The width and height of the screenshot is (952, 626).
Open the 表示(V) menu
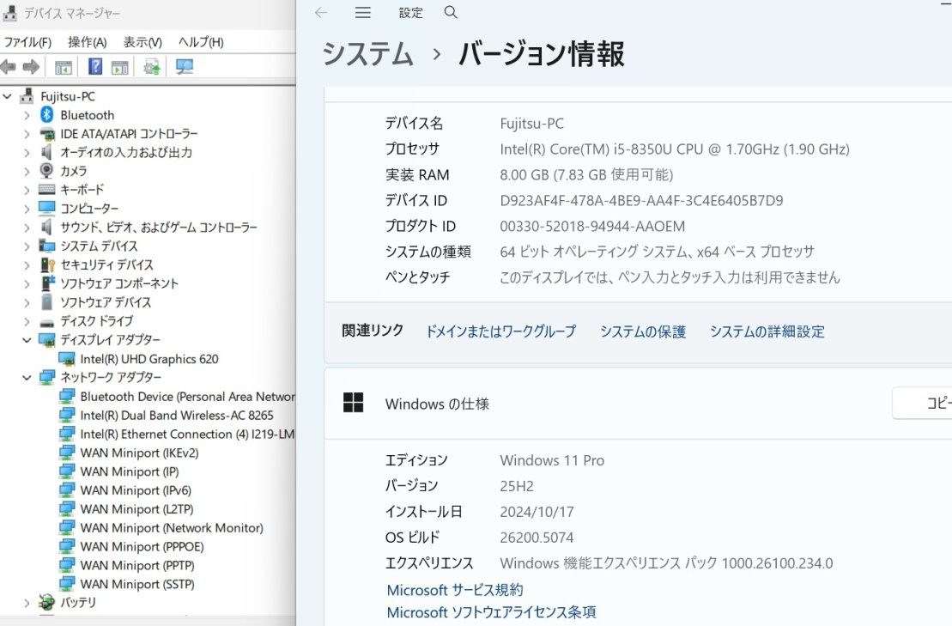[x=142, y=40]
